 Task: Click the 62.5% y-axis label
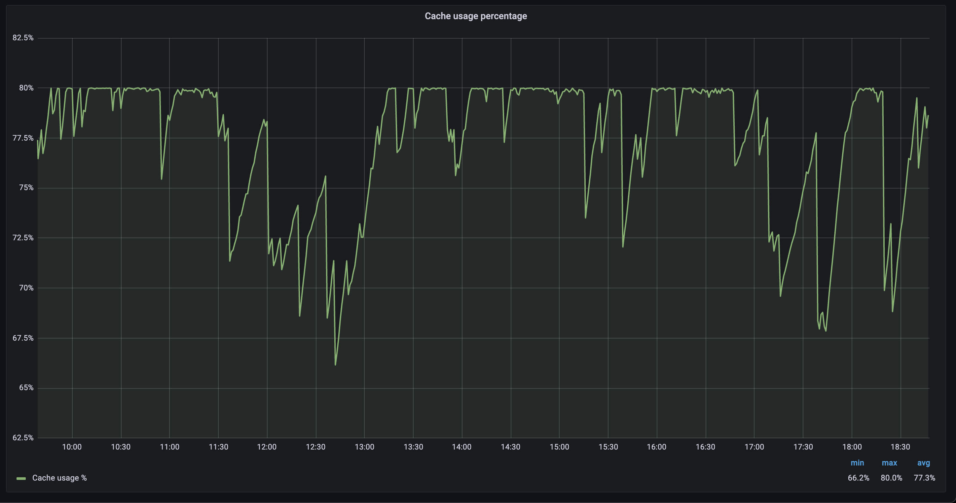[23, 438]
